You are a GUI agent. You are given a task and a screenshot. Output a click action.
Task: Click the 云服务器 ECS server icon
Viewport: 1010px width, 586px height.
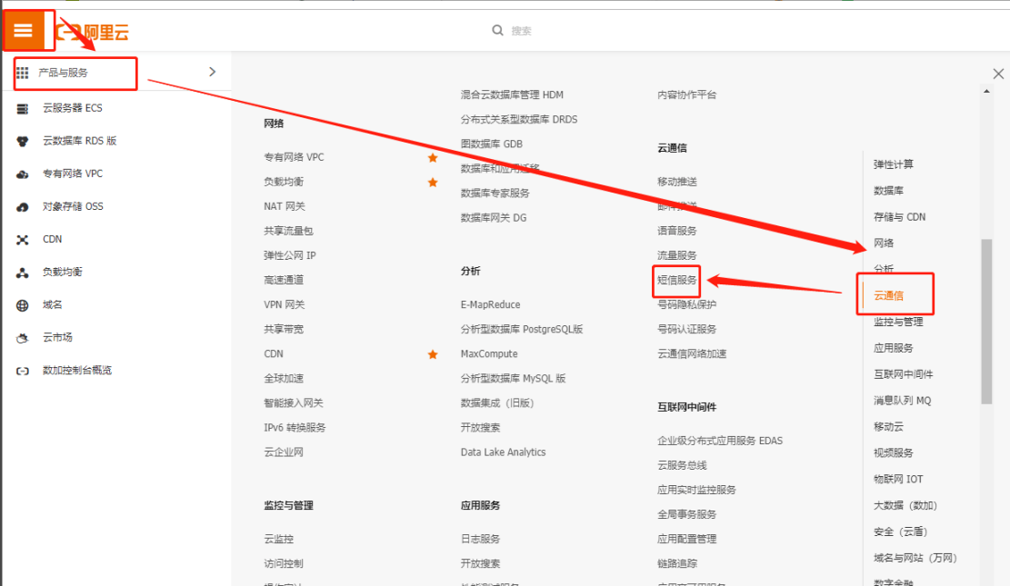click(23, 108)
